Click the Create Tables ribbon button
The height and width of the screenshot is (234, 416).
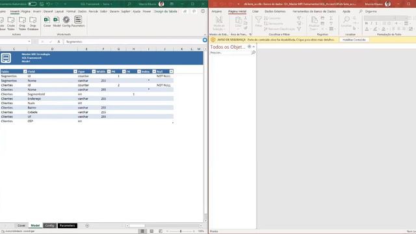(x=11, y=23)
